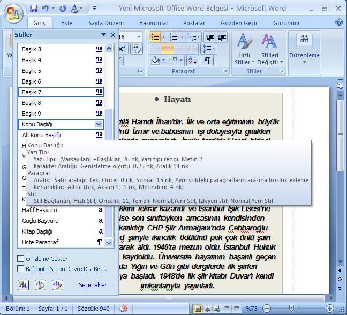Open Paragraf dialog launcher
Image resolution: width=347 pixels, height=315 pixels.
(225, 71)
